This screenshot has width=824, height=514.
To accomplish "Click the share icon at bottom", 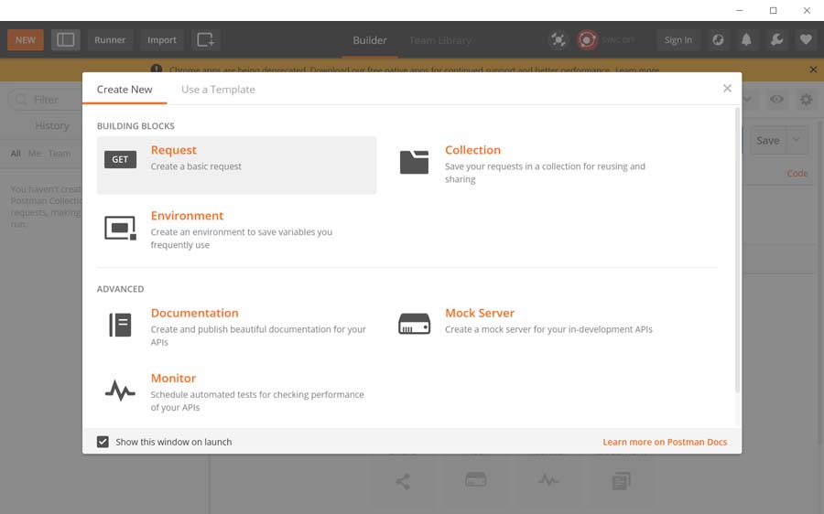I will click(403, 481).
